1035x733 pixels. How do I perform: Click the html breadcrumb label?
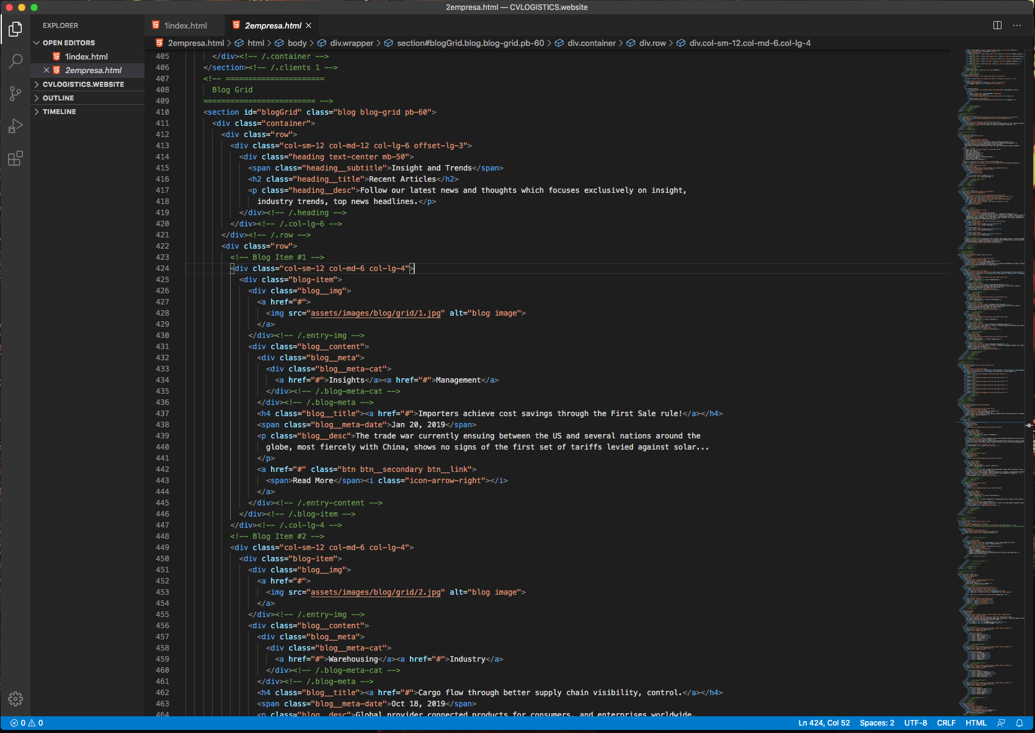coord(256,43)
